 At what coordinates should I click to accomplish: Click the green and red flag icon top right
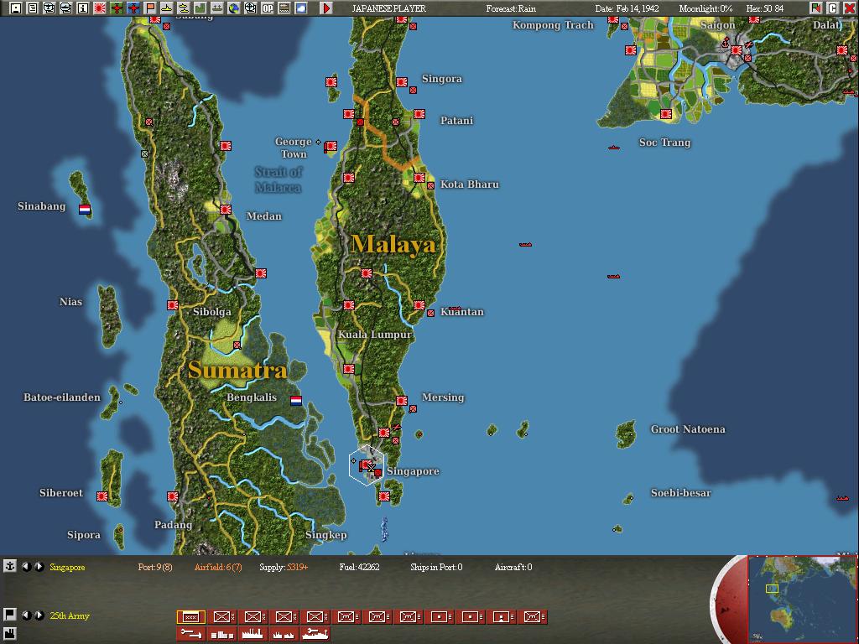point(815,8)
